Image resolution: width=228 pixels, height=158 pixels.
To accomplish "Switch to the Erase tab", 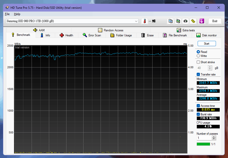I will click(147, 35).
